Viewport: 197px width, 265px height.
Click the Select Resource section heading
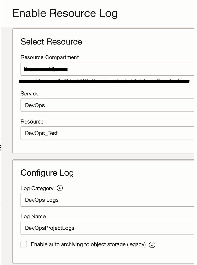pos(51,42)
